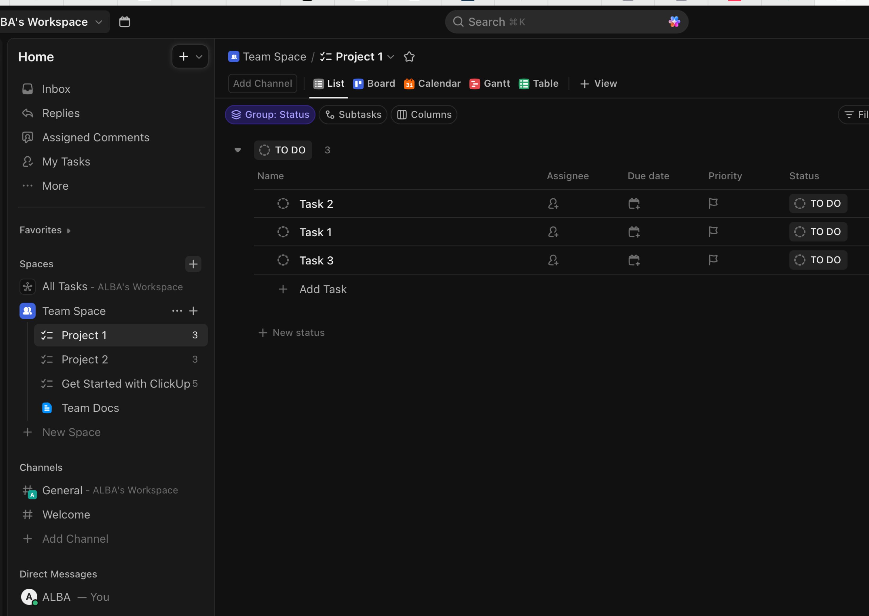Switch to the Gantt view tab

[490, 83]
